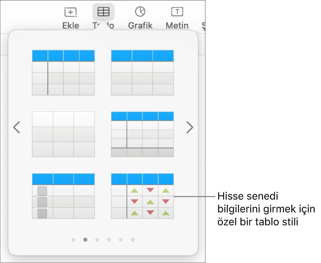The image size is (321, 263).
Task: Click the Ekle insert icon
Action: pos(71,12)
